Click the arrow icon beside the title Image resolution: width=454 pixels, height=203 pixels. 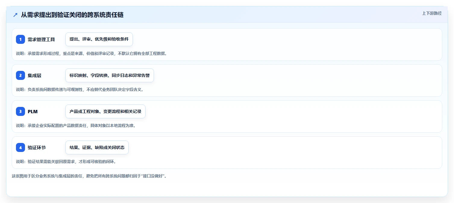point(15,15)
